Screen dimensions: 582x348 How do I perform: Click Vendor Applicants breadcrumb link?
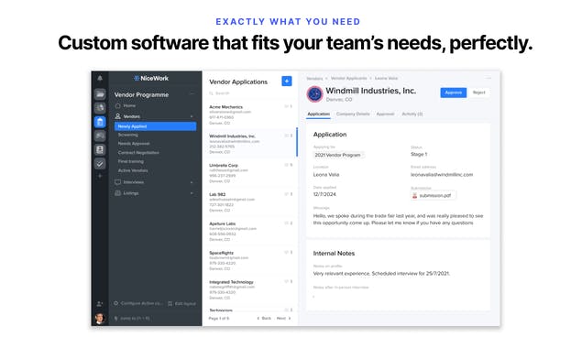pos(348,78)
